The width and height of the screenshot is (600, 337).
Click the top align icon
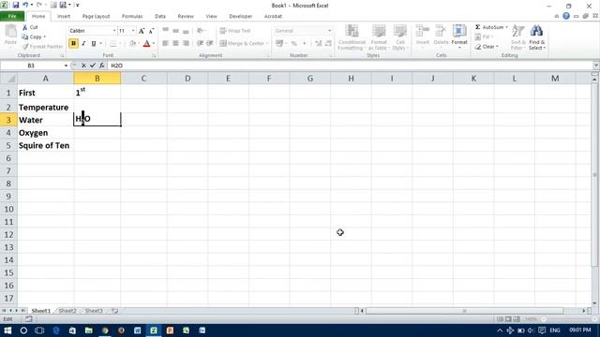(165, 30)
